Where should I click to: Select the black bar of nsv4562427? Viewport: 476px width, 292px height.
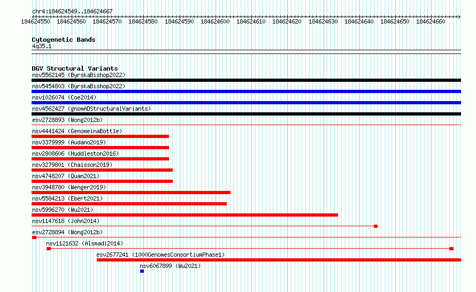(x=246, y=114)
